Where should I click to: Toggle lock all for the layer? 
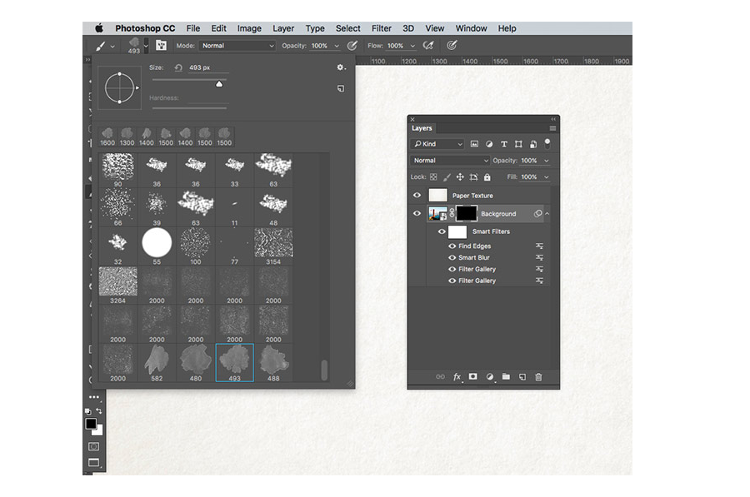[487, 176]
